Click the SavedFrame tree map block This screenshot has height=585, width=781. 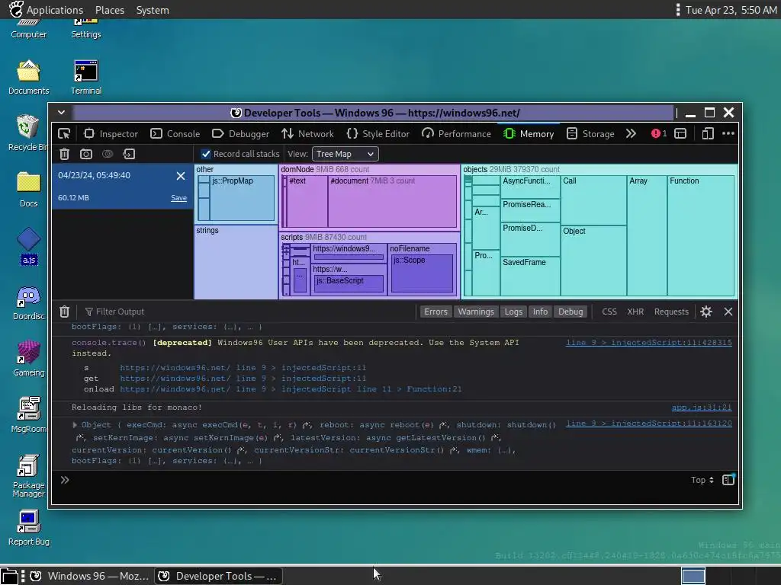(x=530, y=277)
